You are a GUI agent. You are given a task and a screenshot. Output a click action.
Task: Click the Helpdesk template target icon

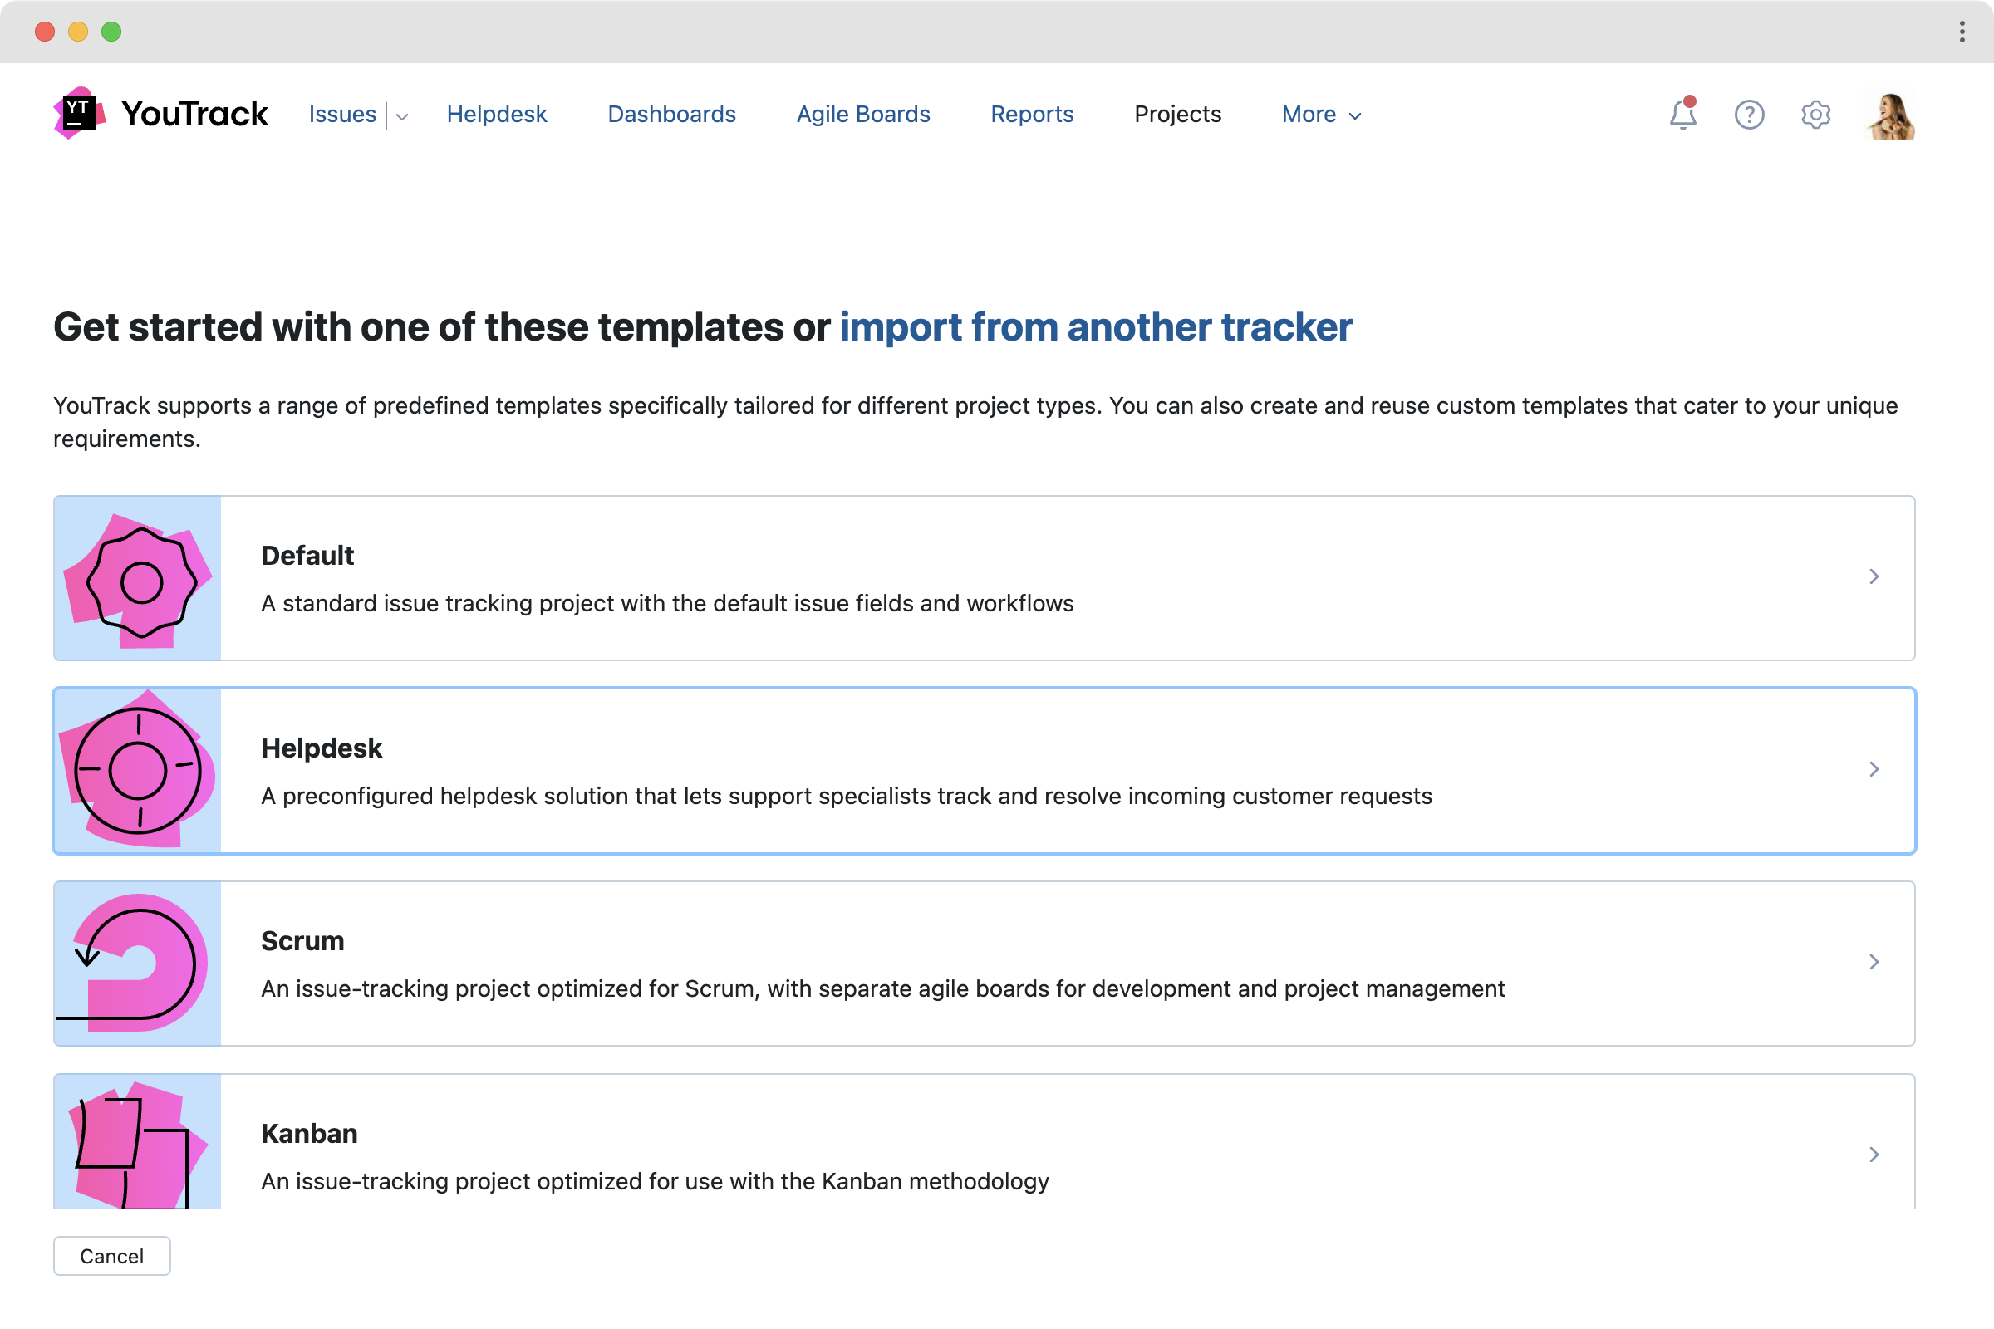click(138, 770)
